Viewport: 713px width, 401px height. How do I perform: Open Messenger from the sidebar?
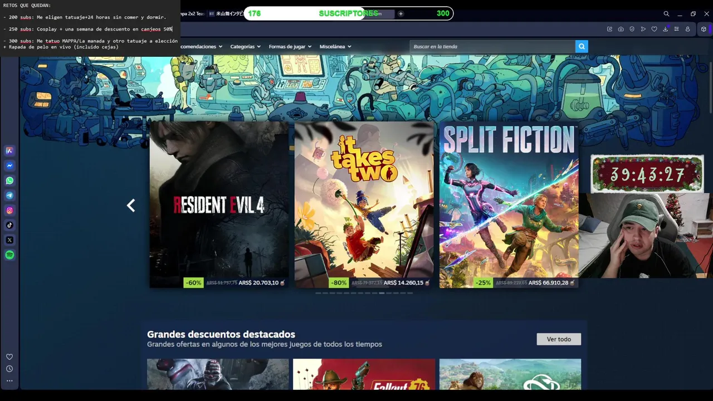click(9, 165)
